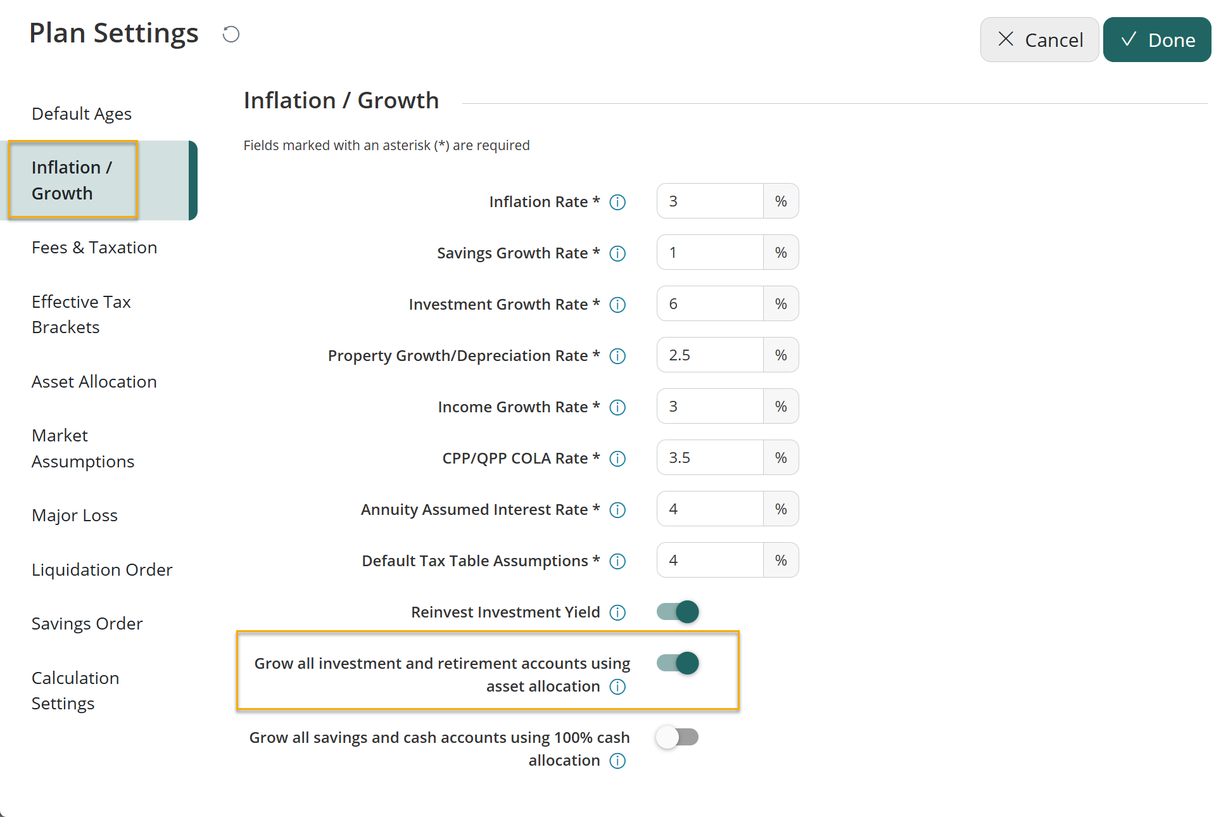1221x817 pixels.
Task: Click Investment Growth Rate info icon
Action: (x=617, y=305)
